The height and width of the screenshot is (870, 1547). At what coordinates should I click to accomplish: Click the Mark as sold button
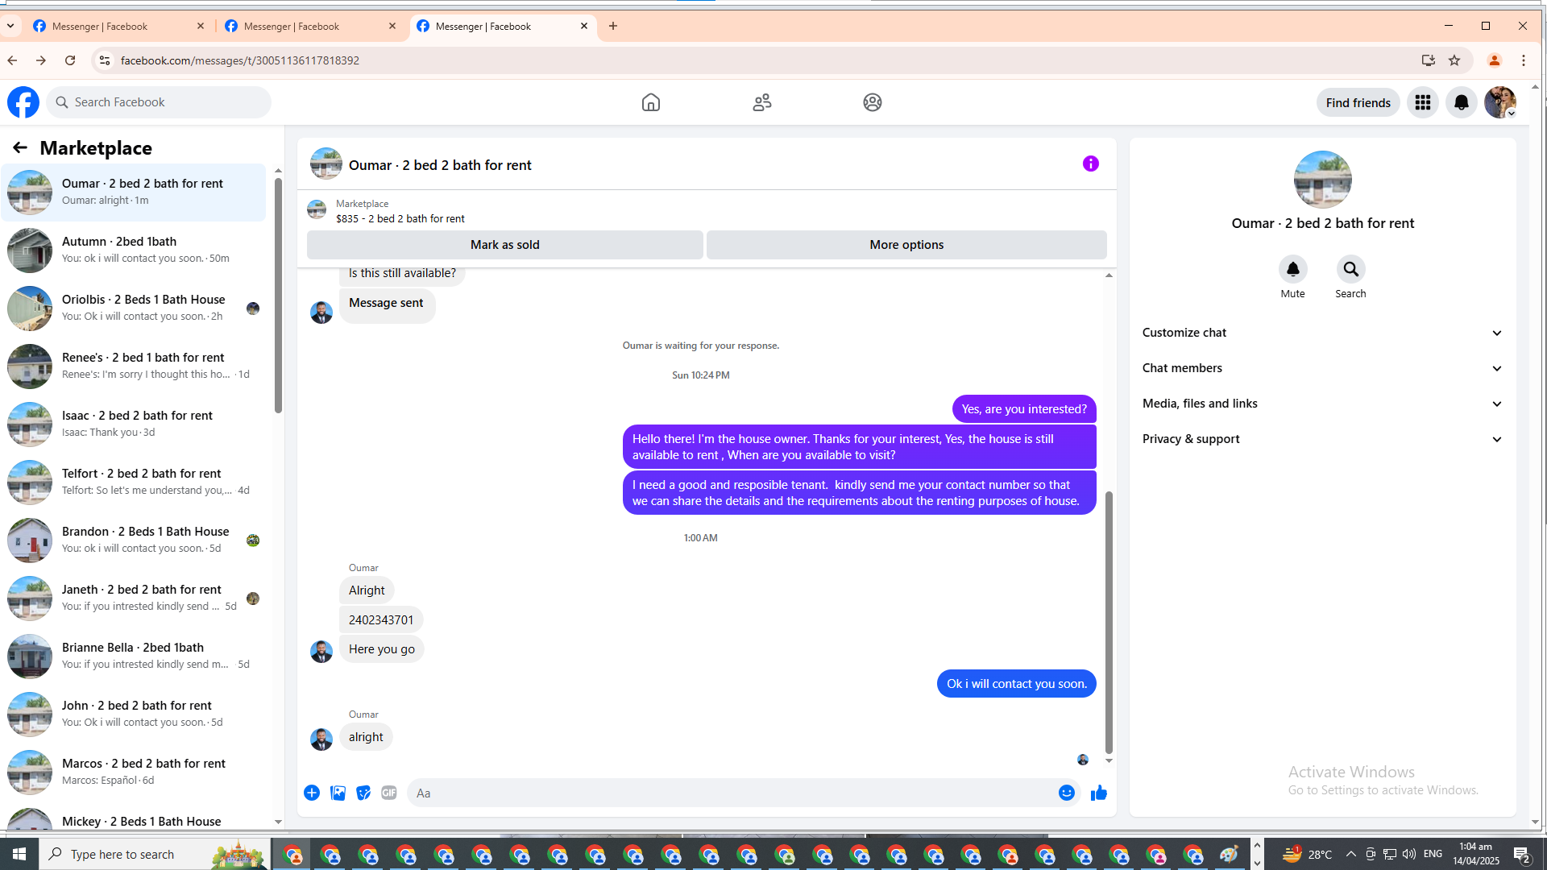coord(504,245)
